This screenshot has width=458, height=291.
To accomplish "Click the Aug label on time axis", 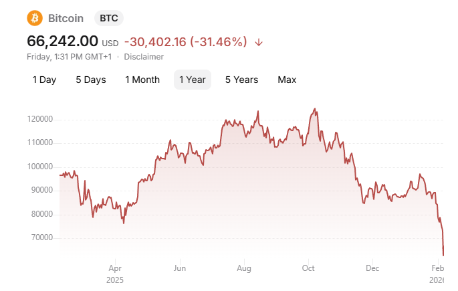I will point(243,268).
